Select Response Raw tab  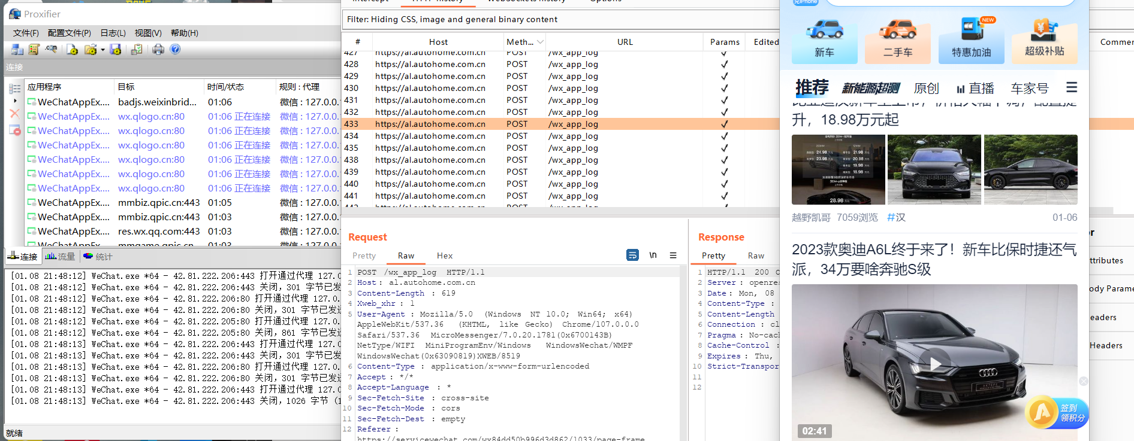click(756, 256)
